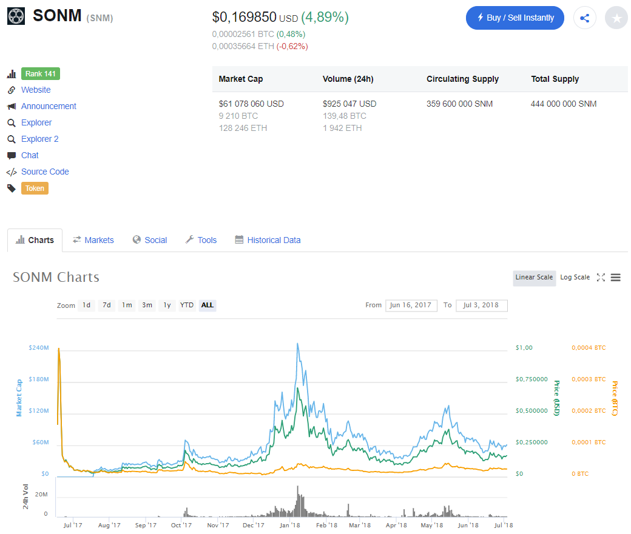Click the $61 078 060 USD market cap value
The image size is (631, 534).
tap(251, 104)
